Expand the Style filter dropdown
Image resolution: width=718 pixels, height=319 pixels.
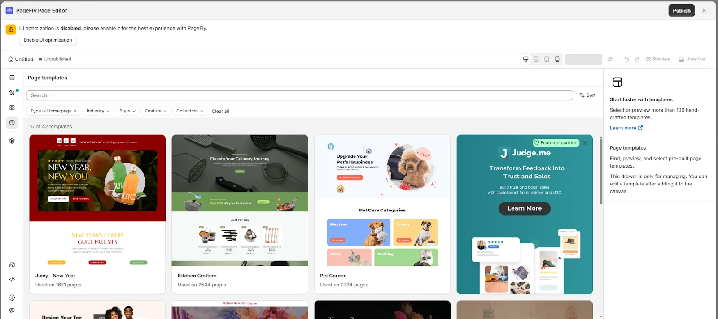click(127, 111)
